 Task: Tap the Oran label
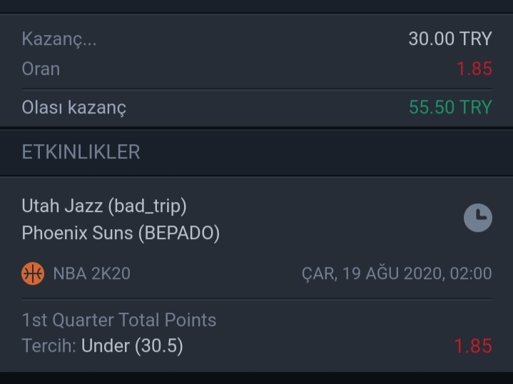click(41, 69)
